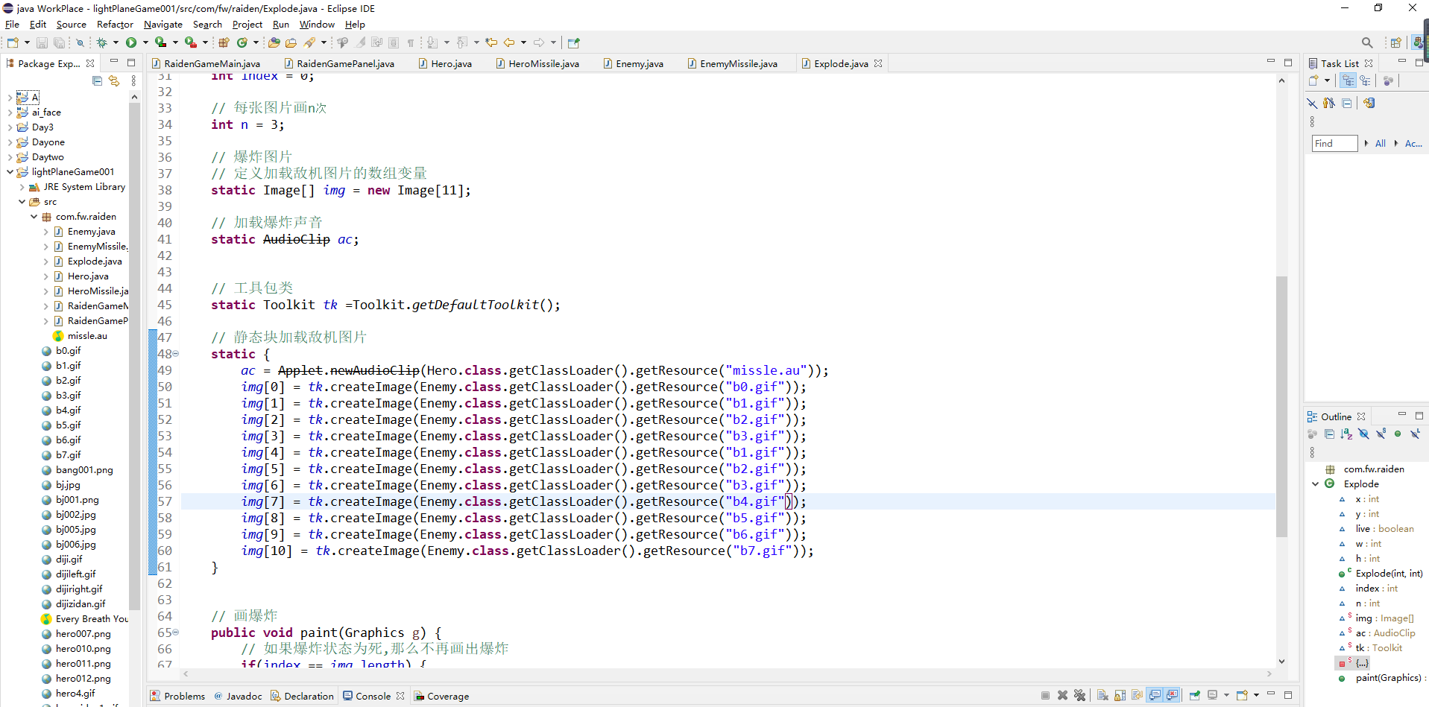The height and width of the screenshot is (707, 1429).
Task: Fold the static block at line 48
Action: (x=176, y=354)
